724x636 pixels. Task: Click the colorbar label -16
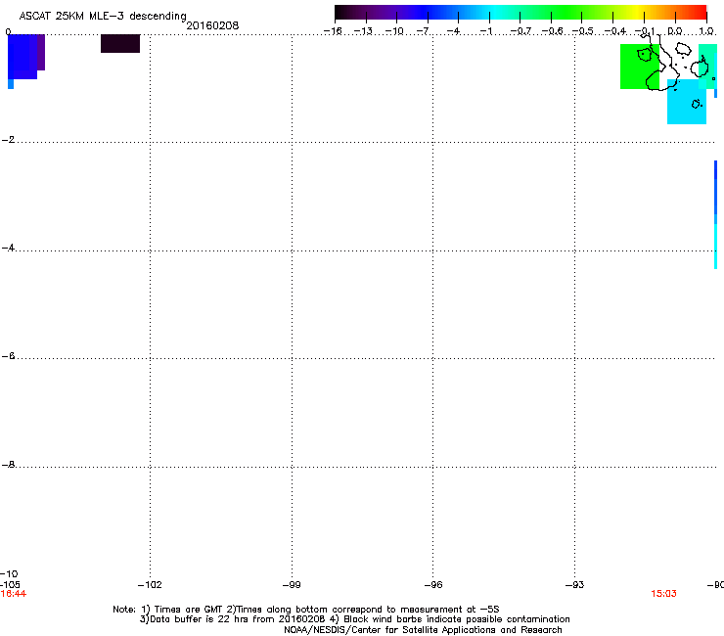point(333,31)
